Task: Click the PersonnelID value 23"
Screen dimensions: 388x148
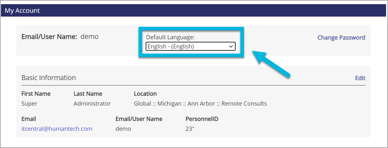Action: coord(190,129)
